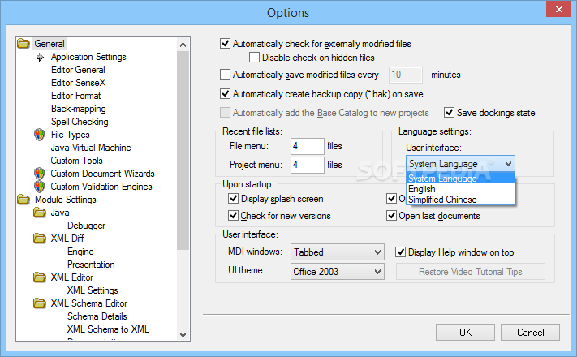Select Editor Format in the tree
This screenshot has width=577, height=357.
pyautogui.click(x=75, y=96)
